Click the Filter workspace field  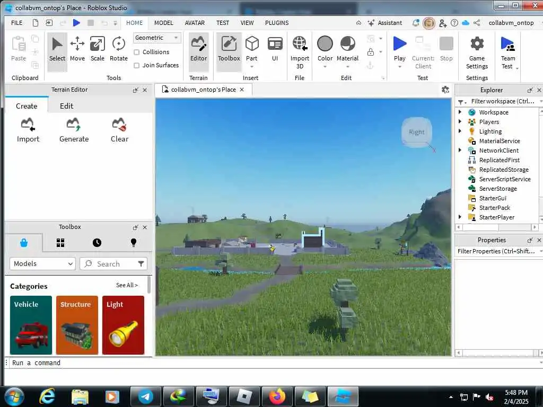point(502,101)
